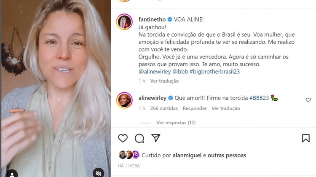Translate alinewirley's comment via Ver tradução

coord(226,108)
